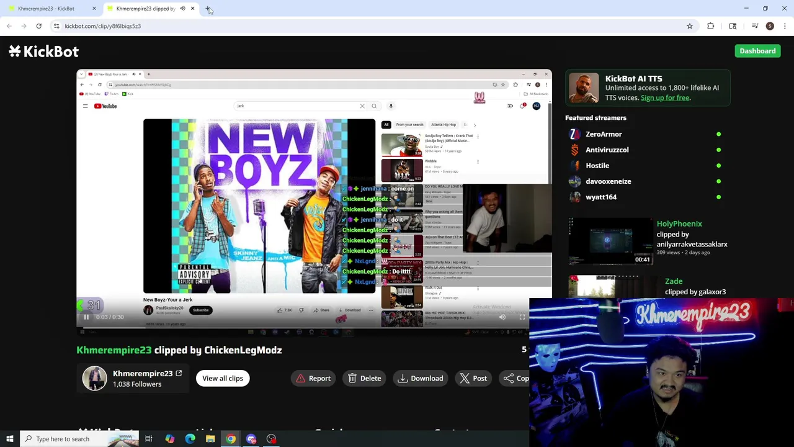
Task: Open the Windows Start menu
Action: (9, 439)
